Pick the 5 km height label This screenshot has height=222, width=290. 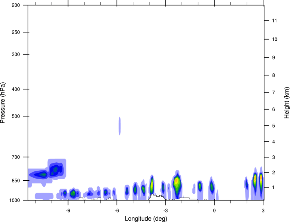(273, 126)
